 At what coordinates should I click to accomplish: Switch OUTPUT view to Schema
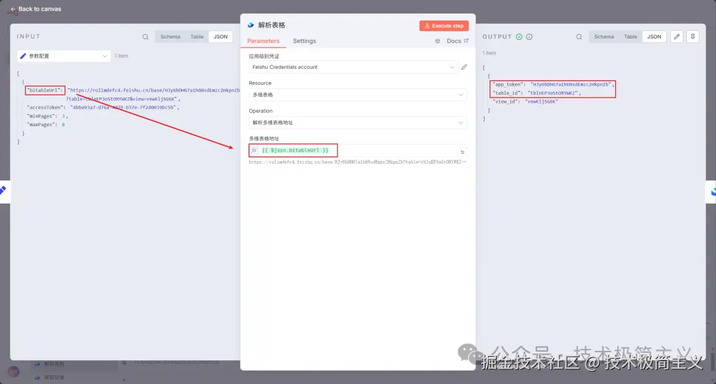(604, 36)
